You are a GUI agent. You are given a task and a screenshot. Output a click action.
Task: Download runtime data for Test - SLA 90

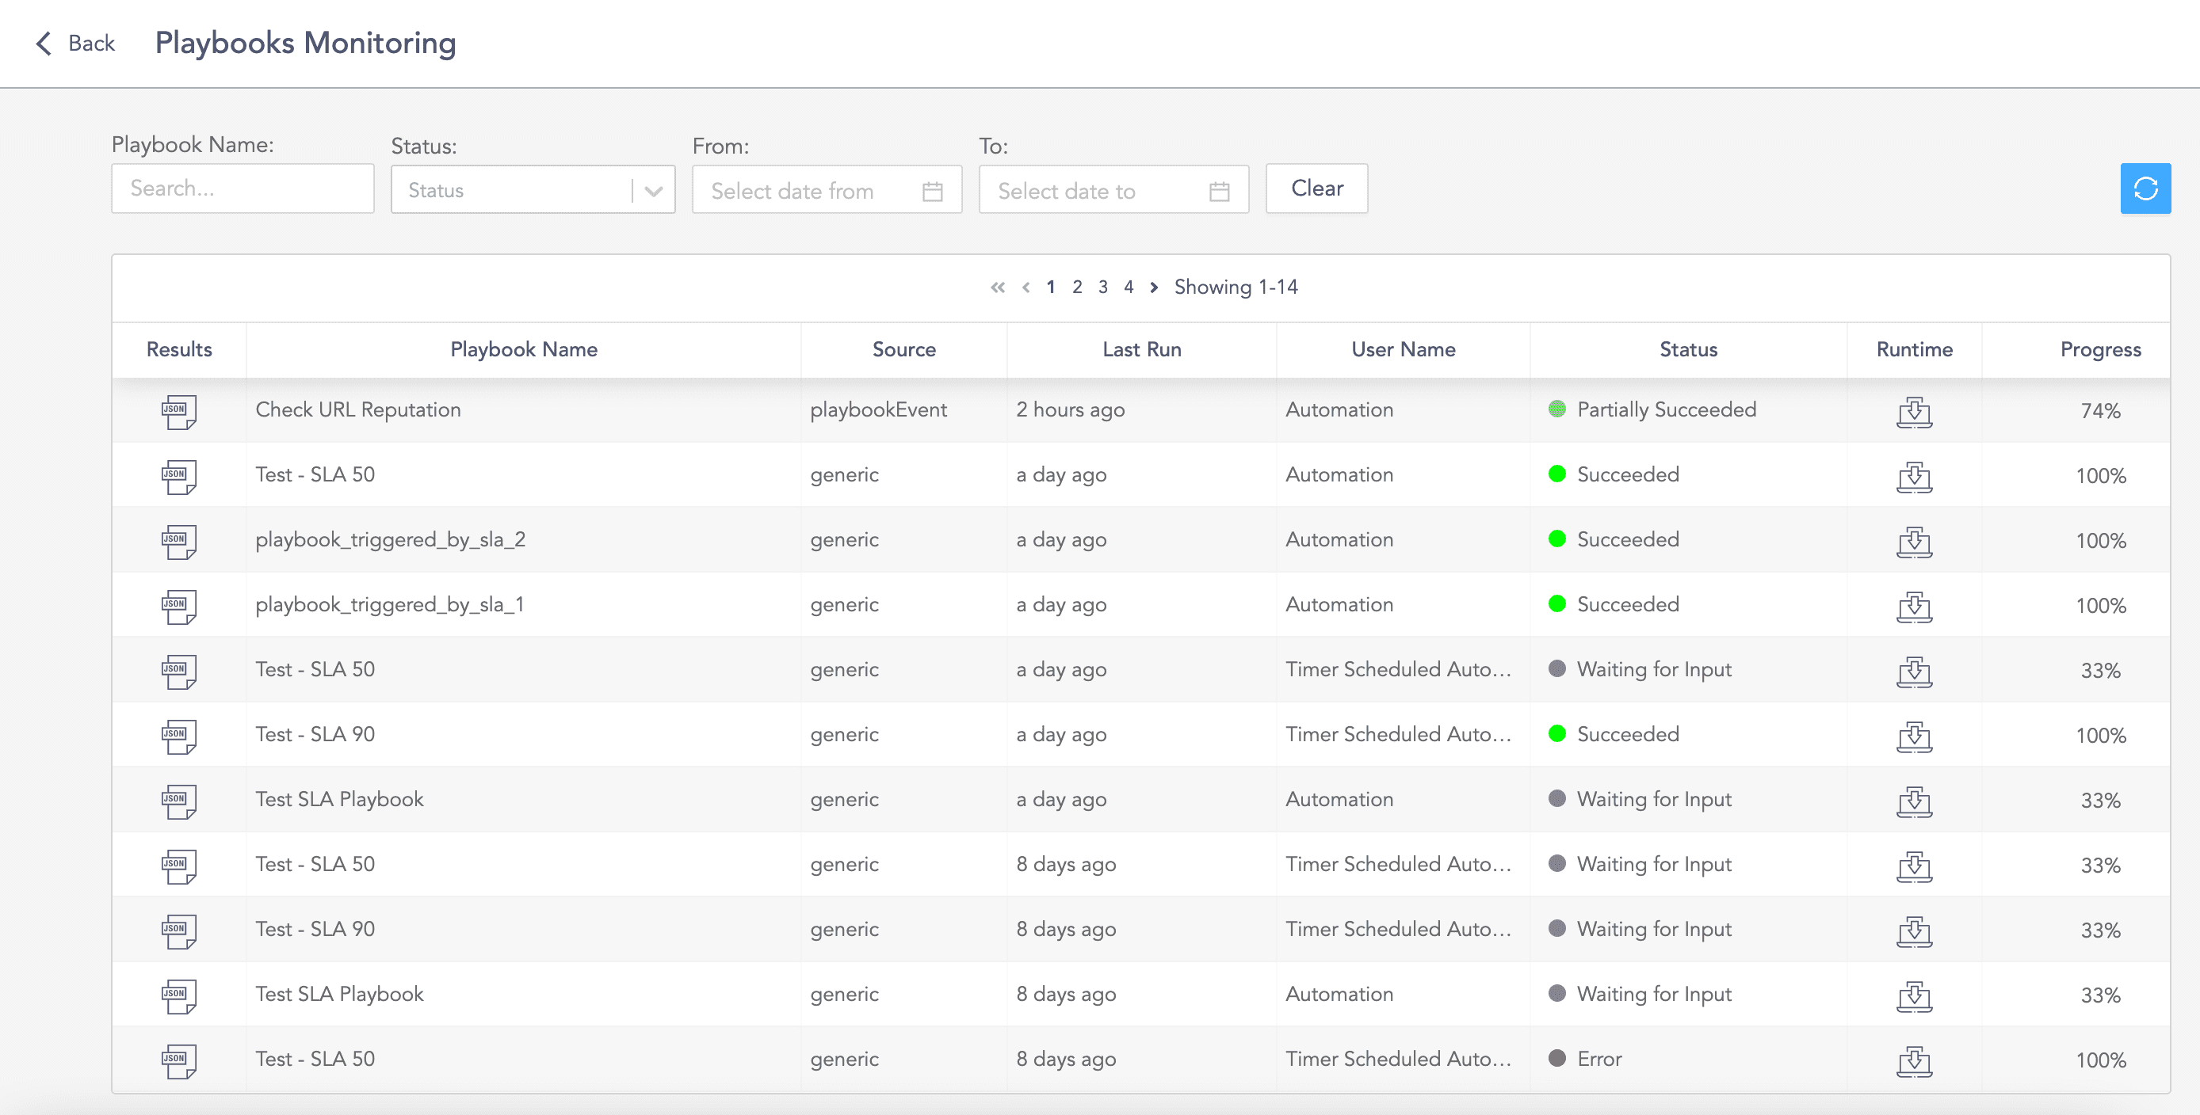click(x=1914, y=735)
